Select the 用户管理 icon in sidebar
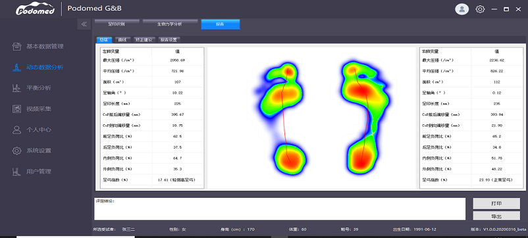Screen dimensions: 528x238 (17, 172)
